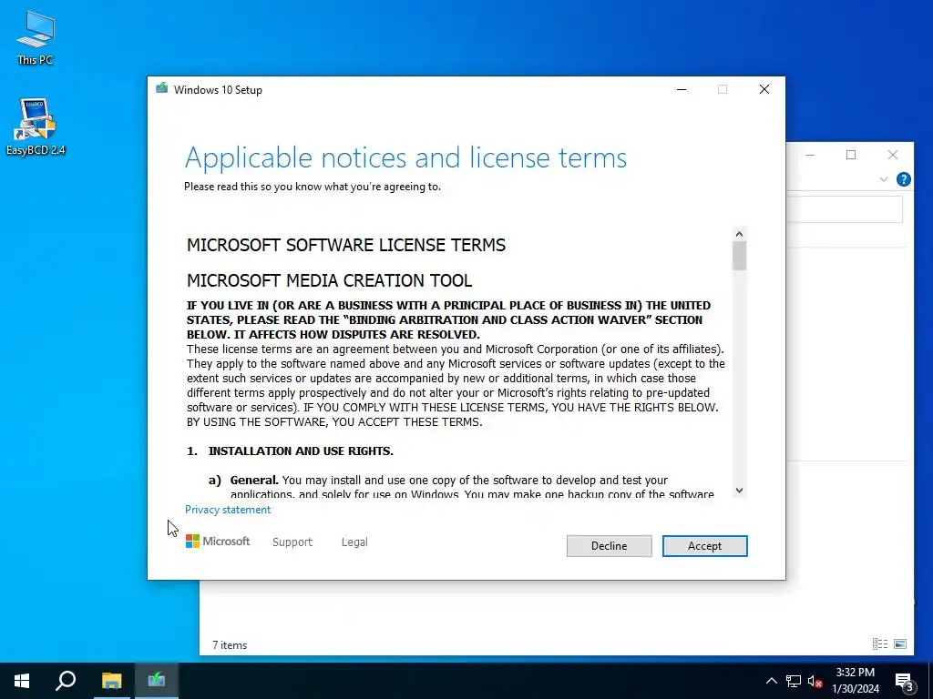This screenshot has height=699, width=933.
Task: Open the muted volume tray icon
Action: point(815,681)
